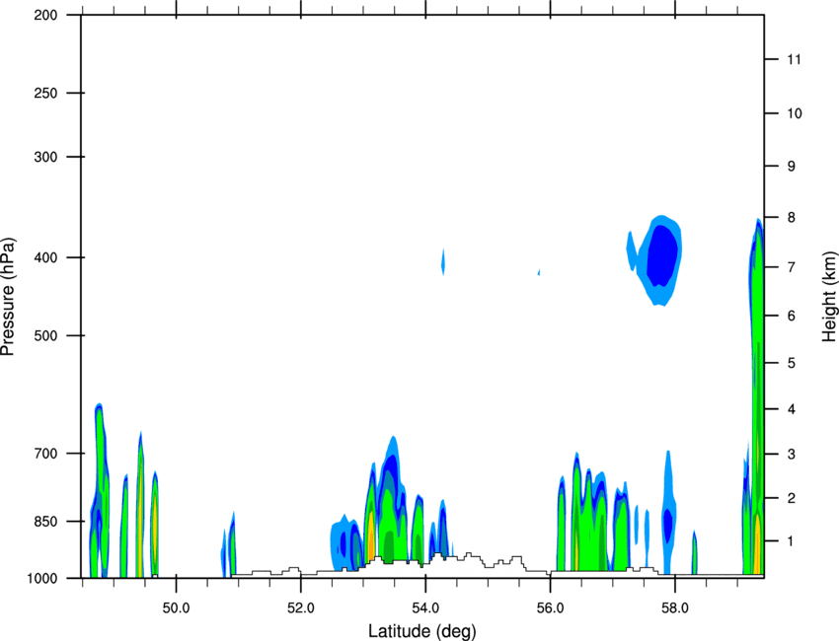Pick the 9 km height label
The height and width of the screenshot is (641, 839).
pyautogui.click(x=792, y=167)
